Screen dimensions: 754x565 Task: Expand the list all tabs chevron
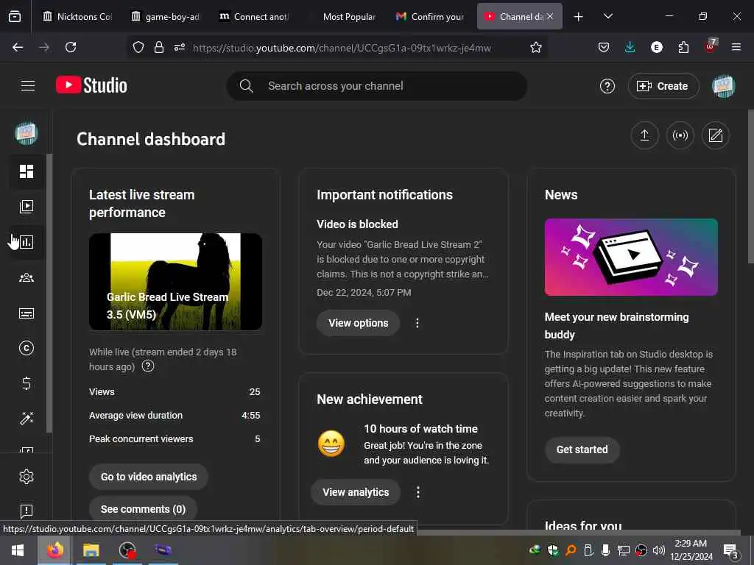click(x=607, y=16)
